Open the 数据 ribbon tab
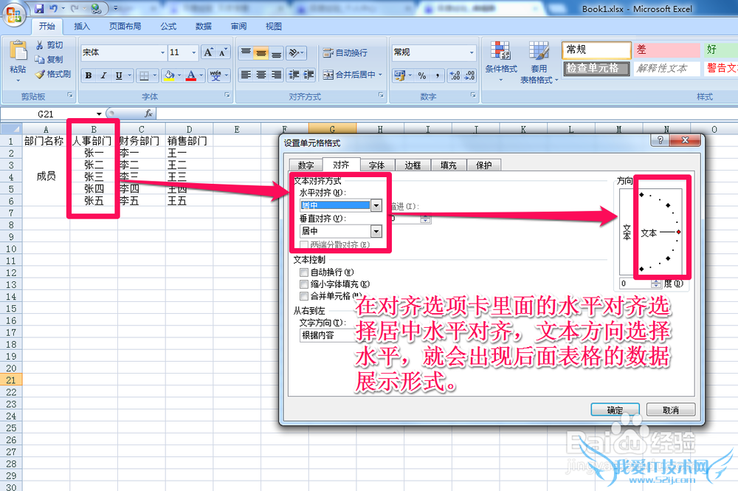The width and height of the screenshot is (738, 491). 204,27
